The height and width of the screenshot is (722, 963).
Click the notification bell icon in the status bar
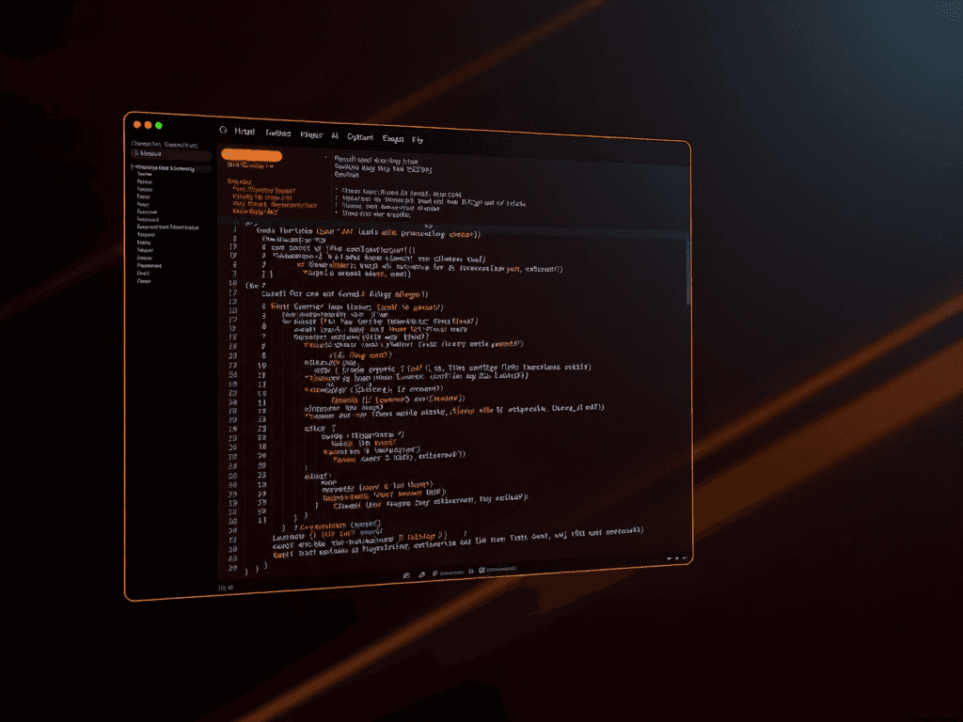click(470, 569)
